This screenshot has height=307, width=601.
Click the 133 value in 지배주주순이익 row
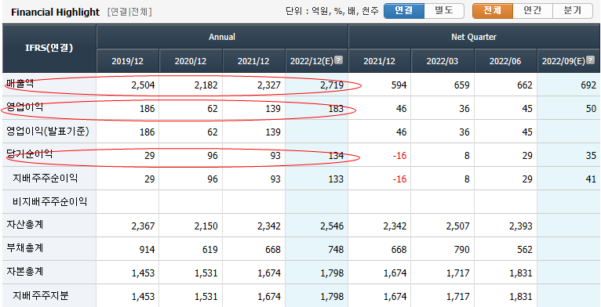pos(336,179)
